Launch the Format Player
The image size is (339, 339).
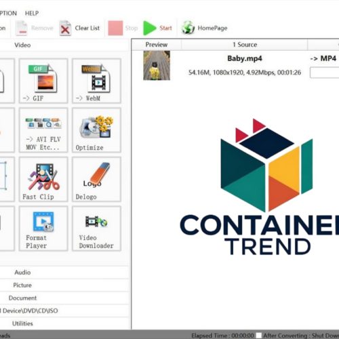(43, 228)
